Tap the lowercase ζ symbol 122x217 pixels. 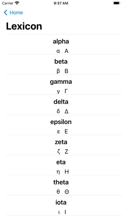59,152
